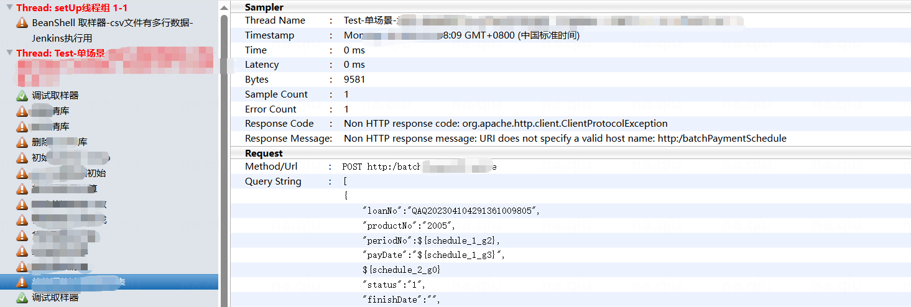This screenshot has height=307, width=911.
Task: Click Response Message about invalid host name
Action: (565, 139)
